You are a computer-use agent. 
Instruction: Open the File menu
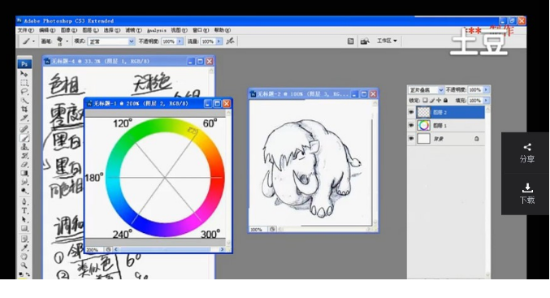[x=26, y=31]
